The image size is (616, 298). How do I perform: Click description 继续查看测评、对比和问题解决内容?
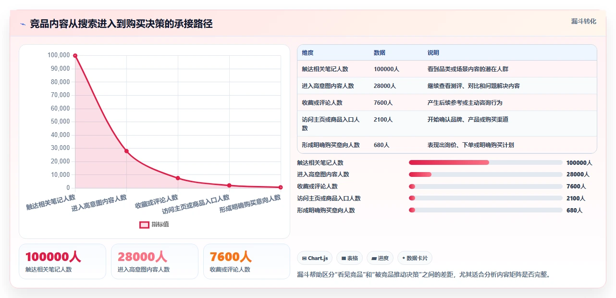(473, 86)
